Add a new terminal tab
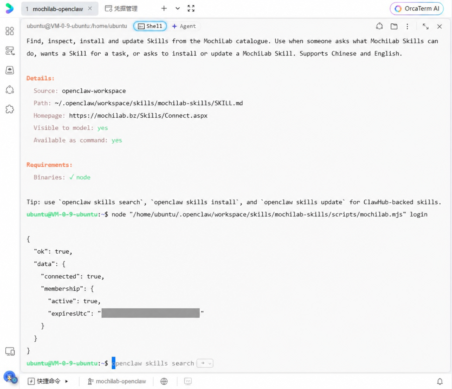This screenshot has width=452, height=389. (x=164, y=8)
